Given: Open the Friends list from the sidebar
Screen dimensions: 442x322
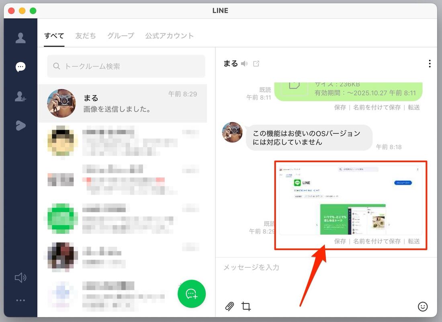Looking at the screenshot, I should tap(20, 37).
